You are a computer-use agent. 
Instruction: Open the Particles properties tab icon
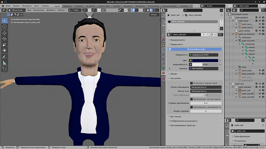163,55
